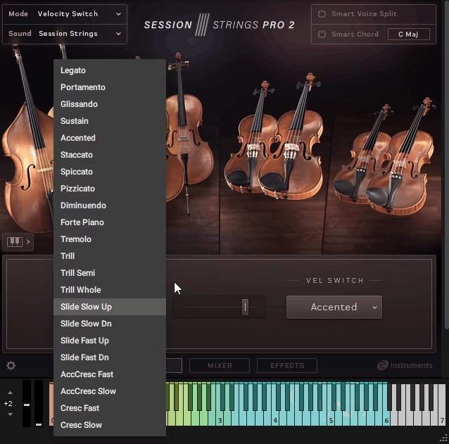Choose the plain Trill entry
The width and height of the screenshot is (449, 444).
click(x=110, y=256)
